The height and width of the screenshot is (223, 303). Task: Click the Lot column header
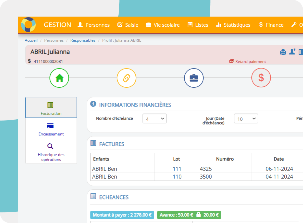(177, 159)
